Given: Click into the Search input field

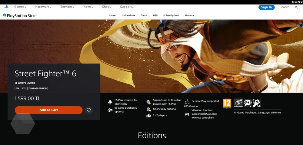Looking at the screenshot, I should 286,7.
